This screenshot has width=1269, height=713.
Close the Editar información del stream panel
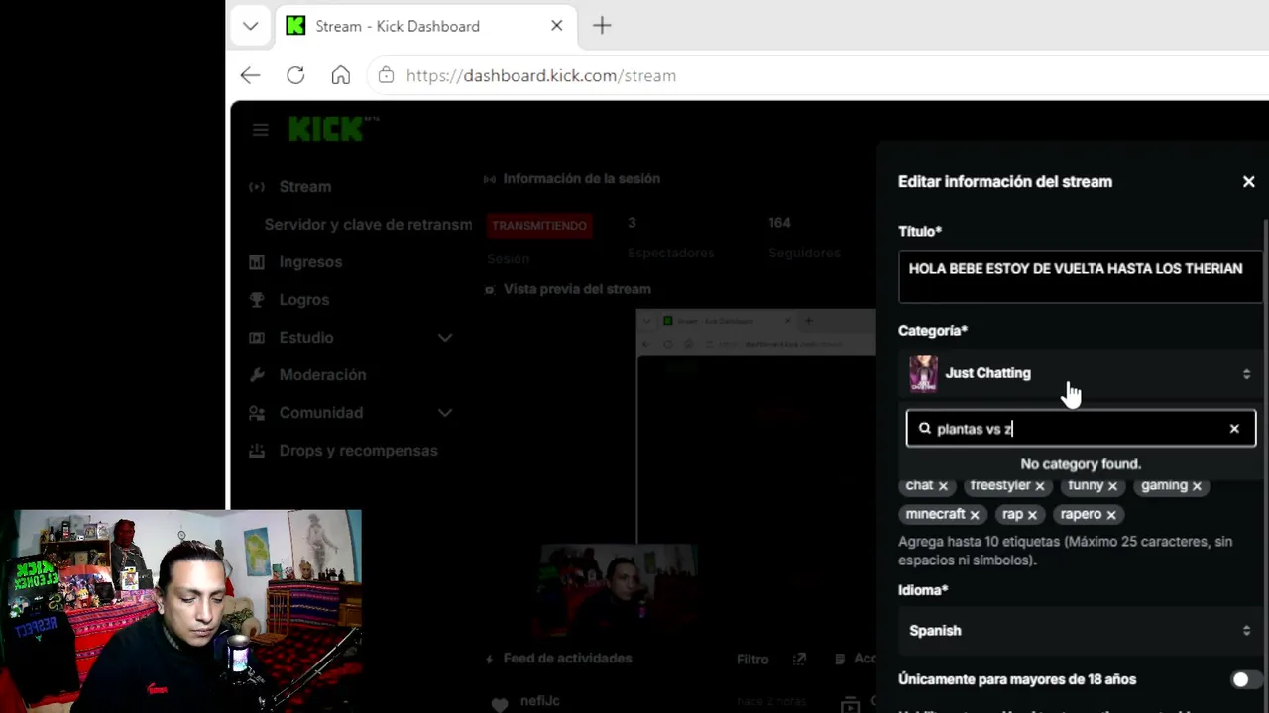[1248, 181]
